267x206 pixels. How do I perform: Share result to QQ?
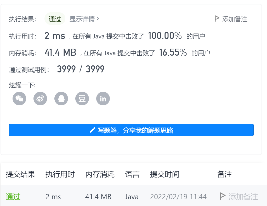tap(61, 99)
